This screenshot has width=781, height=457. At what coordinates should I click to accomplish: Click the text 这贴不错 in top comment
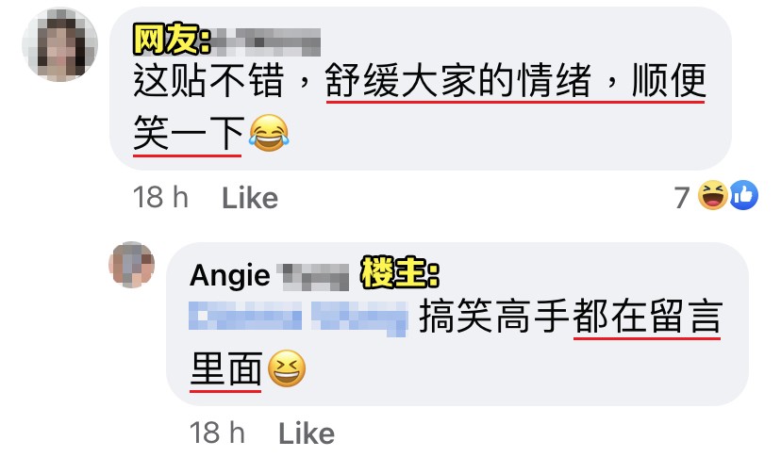pyautogui.click(x=209, y=81)
